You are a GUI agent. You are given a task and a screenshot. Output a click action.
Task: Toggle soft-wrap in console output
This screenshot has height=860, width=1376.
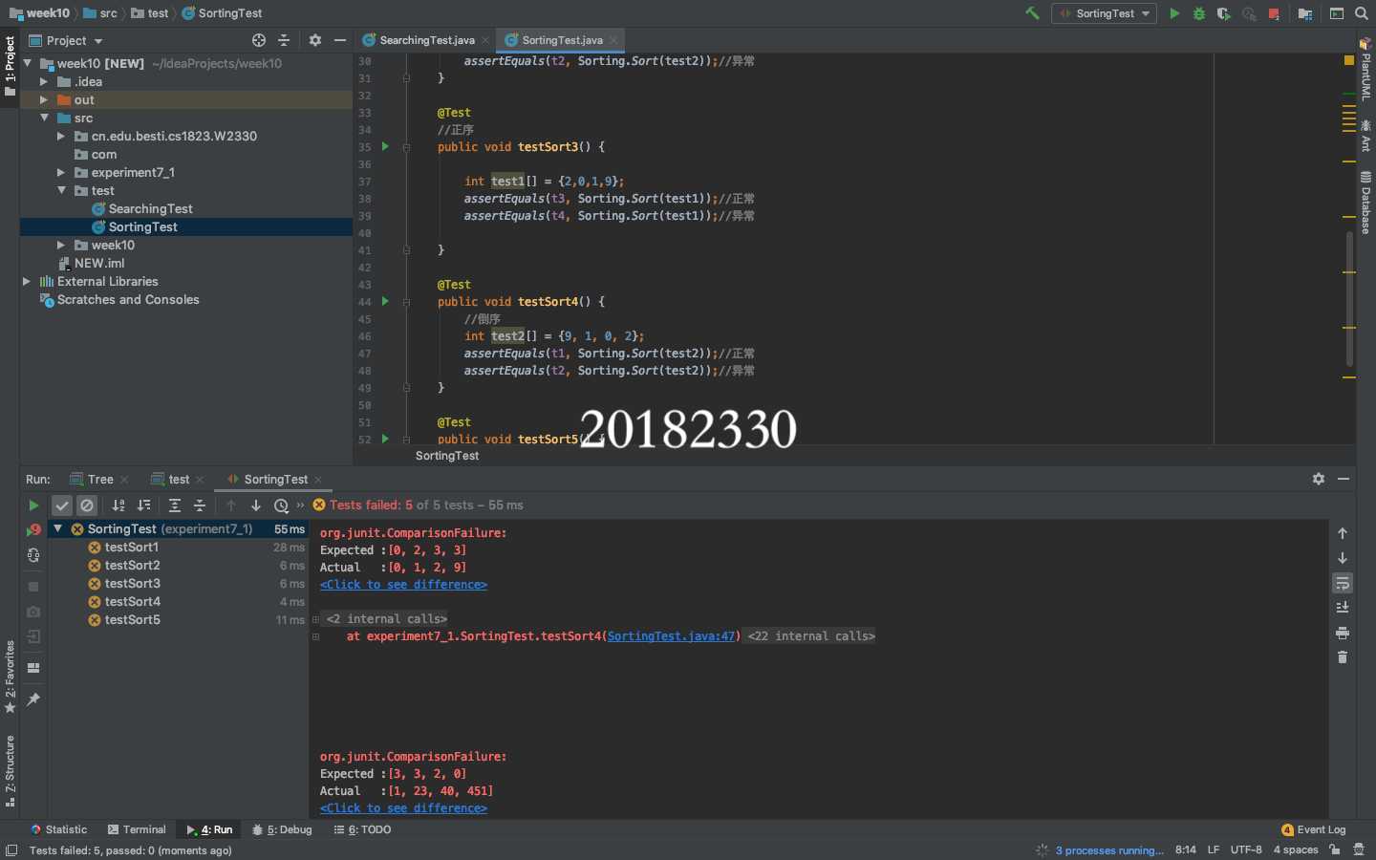tap(1343, 583)
